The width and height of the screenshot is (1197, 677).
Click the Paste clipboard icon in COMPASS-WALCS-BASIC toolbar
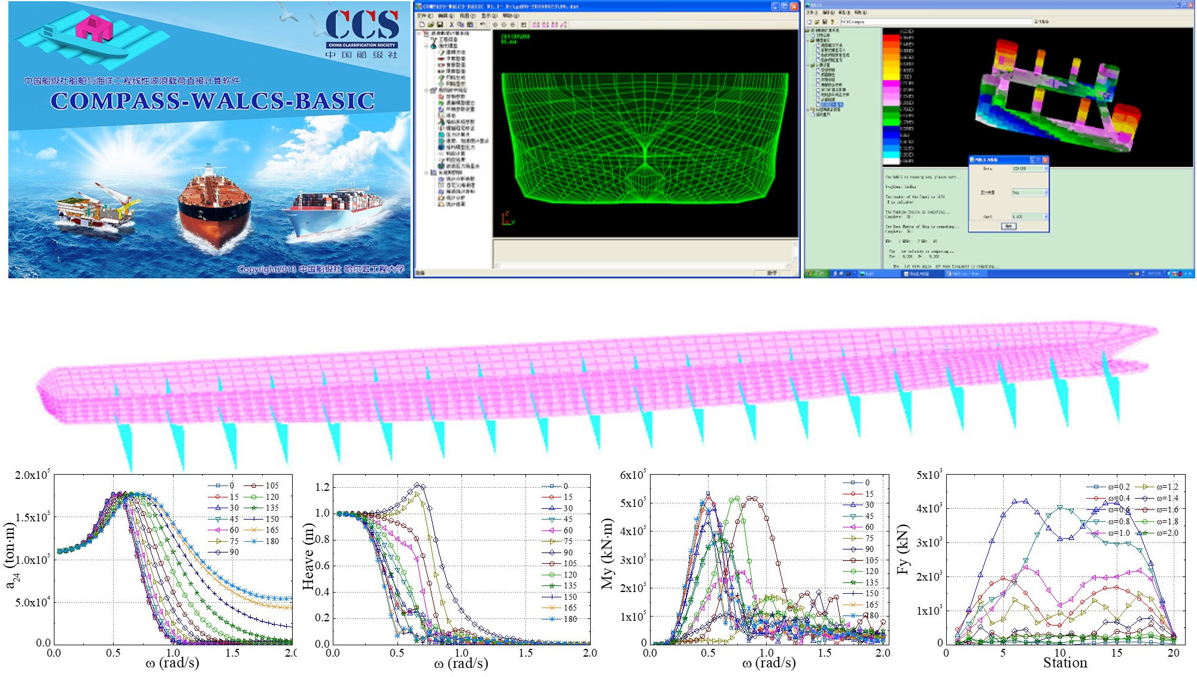[x=470, y=25]
